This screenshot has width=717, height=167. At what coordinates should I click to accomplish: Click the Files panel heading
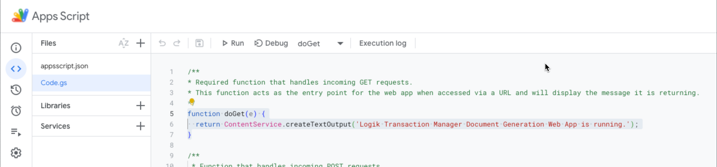coord(48,43)
